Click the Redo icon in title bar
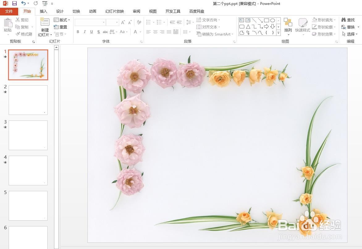The height and width of the screenshot is (249, 362). click(36, 3)
